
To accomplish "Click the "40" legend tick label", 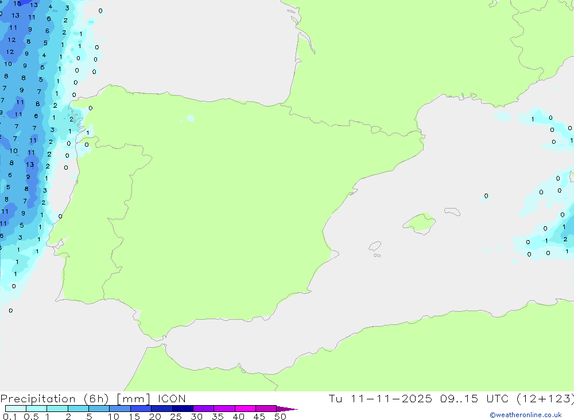I will click(239, 417).
